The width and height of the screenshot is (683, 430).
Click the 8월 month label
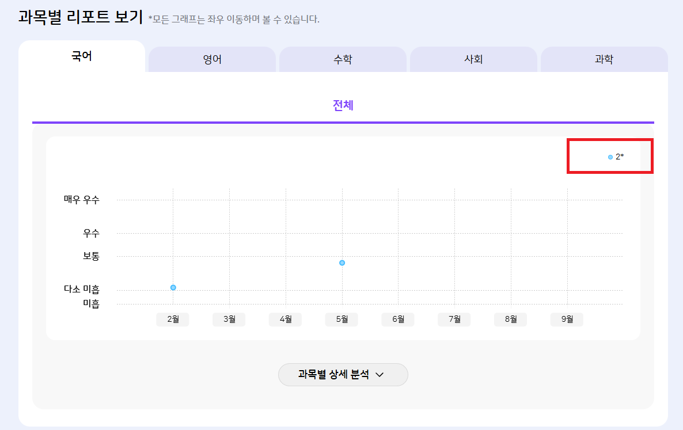pyautogui.click(x=510, y=319)
